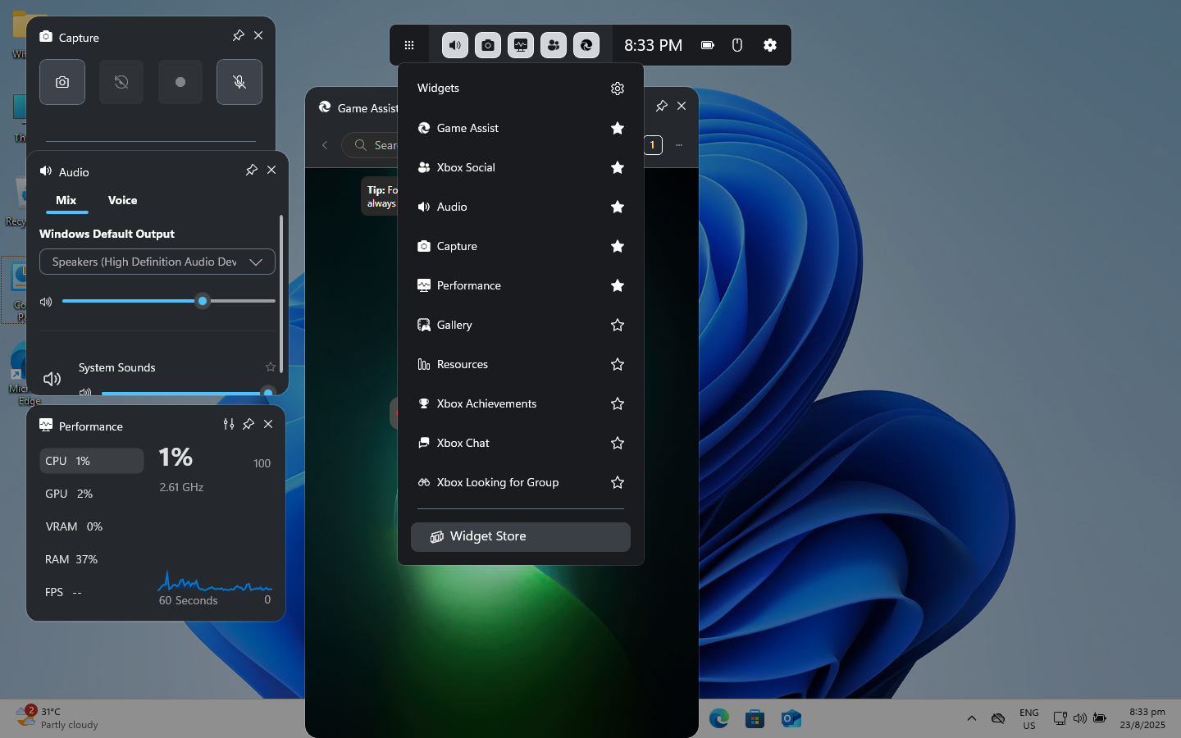The height and width of the screenshot is (738, 1181).
Task: Unfavorite the Game Assist widget star
Action: [618, 128]
